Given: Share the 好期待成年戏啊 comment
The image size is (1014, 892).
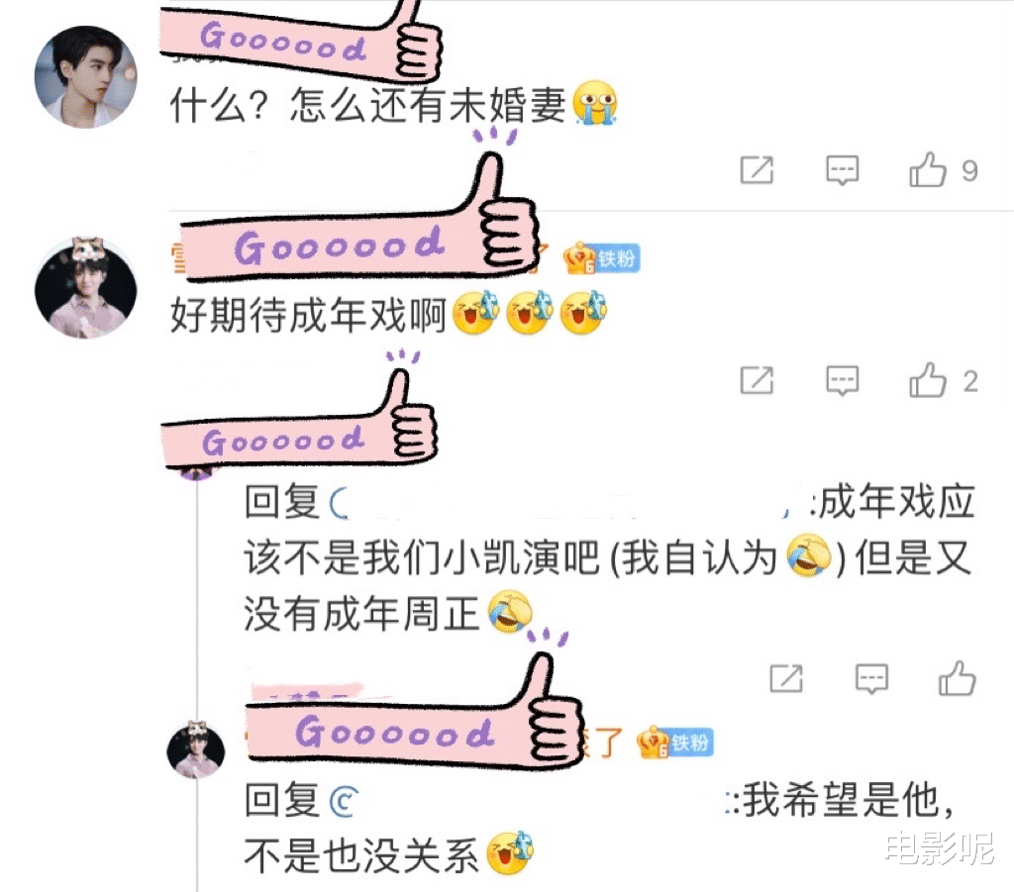Looking at the screenshot, I should tap(757, 380).
